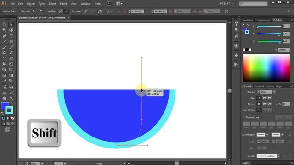Select the Scale tool

11,58
